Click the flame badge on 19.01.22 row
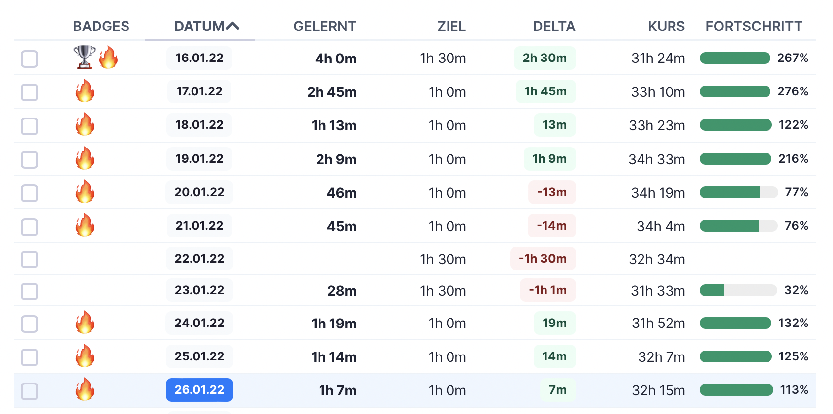Image resolution: width=833 pixels, height=414 pixels. coord(85,158)
